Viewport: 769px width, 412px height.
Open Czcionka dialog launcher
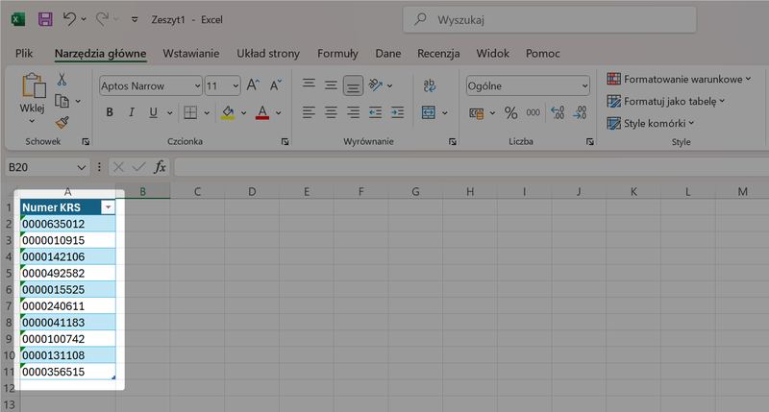(x=285, y=141)
